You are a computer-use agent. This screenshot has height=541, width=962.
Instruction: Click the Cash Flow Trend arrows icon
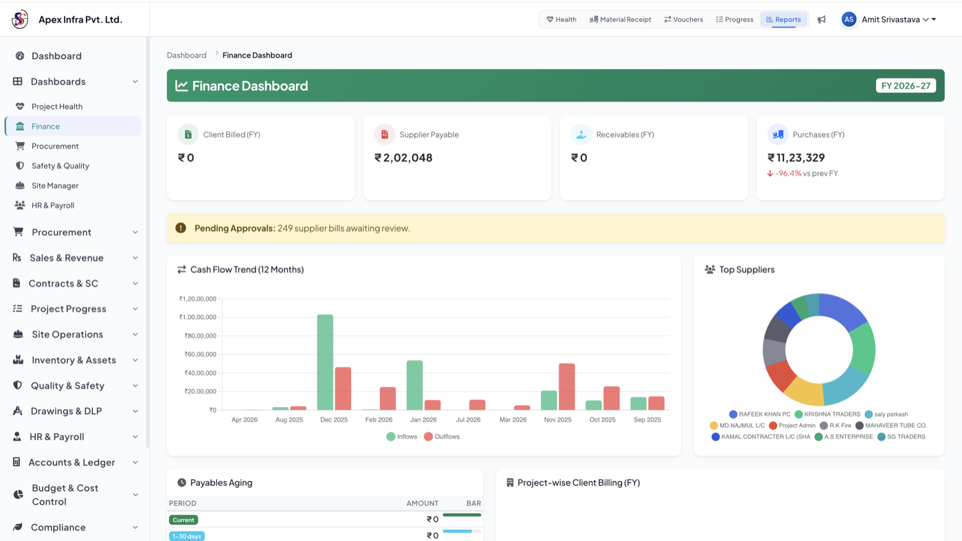[182, 269]
